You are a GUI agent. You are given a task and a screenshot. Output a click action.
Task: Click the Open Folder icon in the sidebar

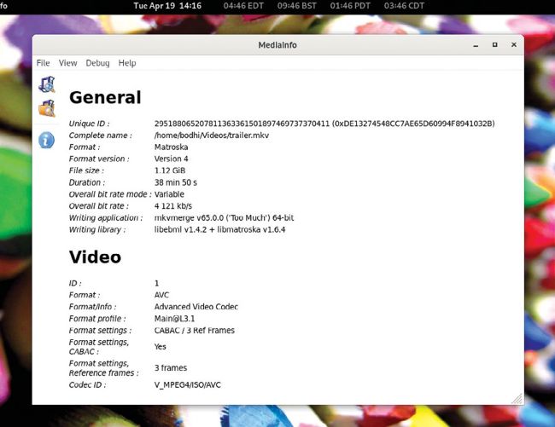tap(47, 108)
